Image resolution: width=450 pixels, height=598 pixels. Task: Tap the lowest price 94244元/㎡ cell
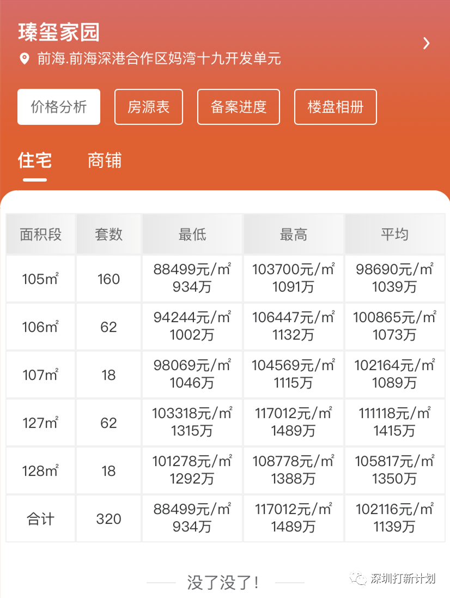(x=192, y=327)
